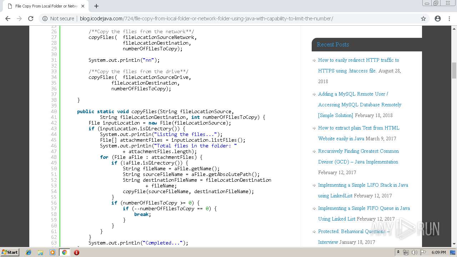The width and height of the screenshot is (457, 257).
Task: Reload the current page
Action: tap(31, 19)
